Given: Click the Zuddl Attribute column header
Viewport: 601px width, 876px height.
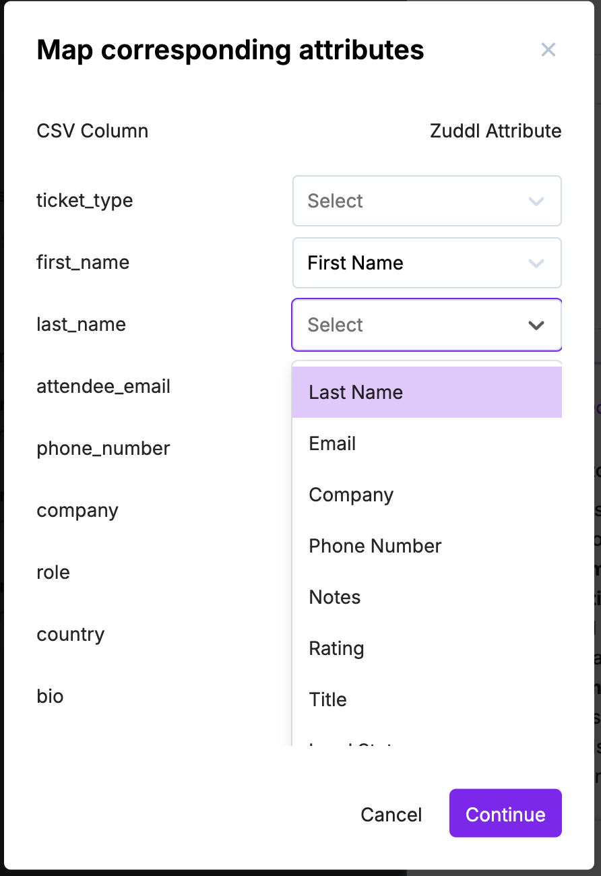Looking at the screenshot, I should [495, 131].
